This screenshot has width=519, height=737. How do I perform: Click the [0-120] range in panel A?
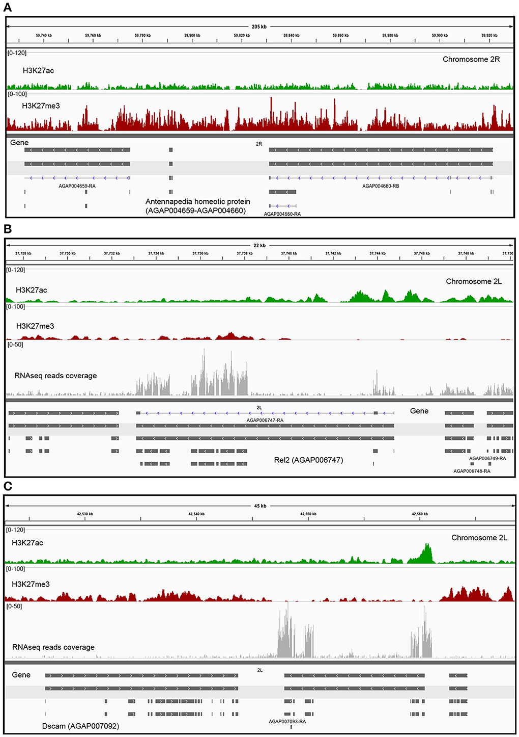click(17, 53)
